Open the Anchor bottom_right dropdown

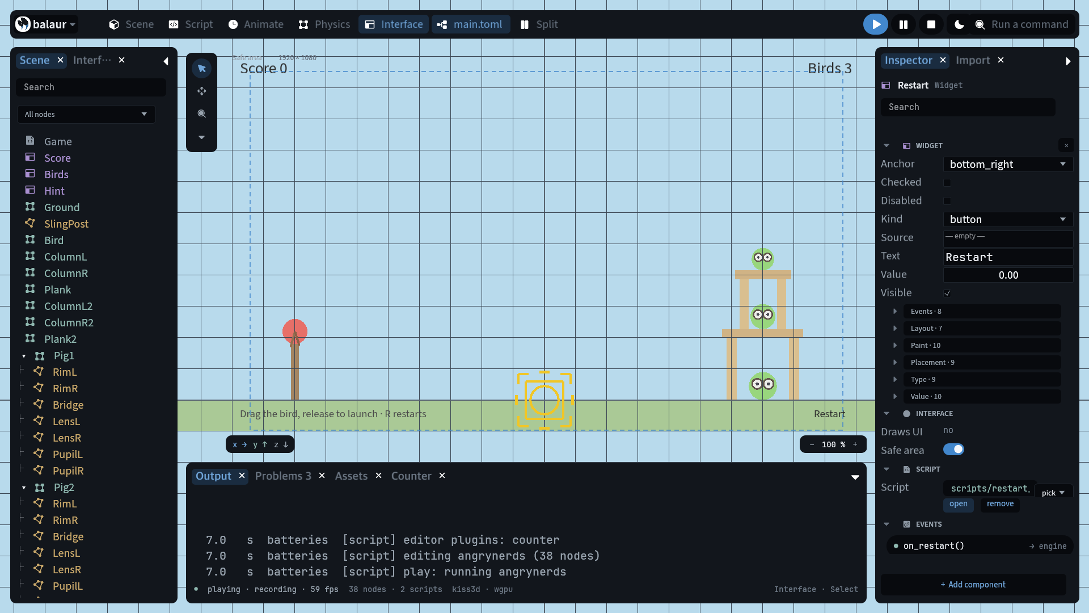click(x=1008, y=165)
